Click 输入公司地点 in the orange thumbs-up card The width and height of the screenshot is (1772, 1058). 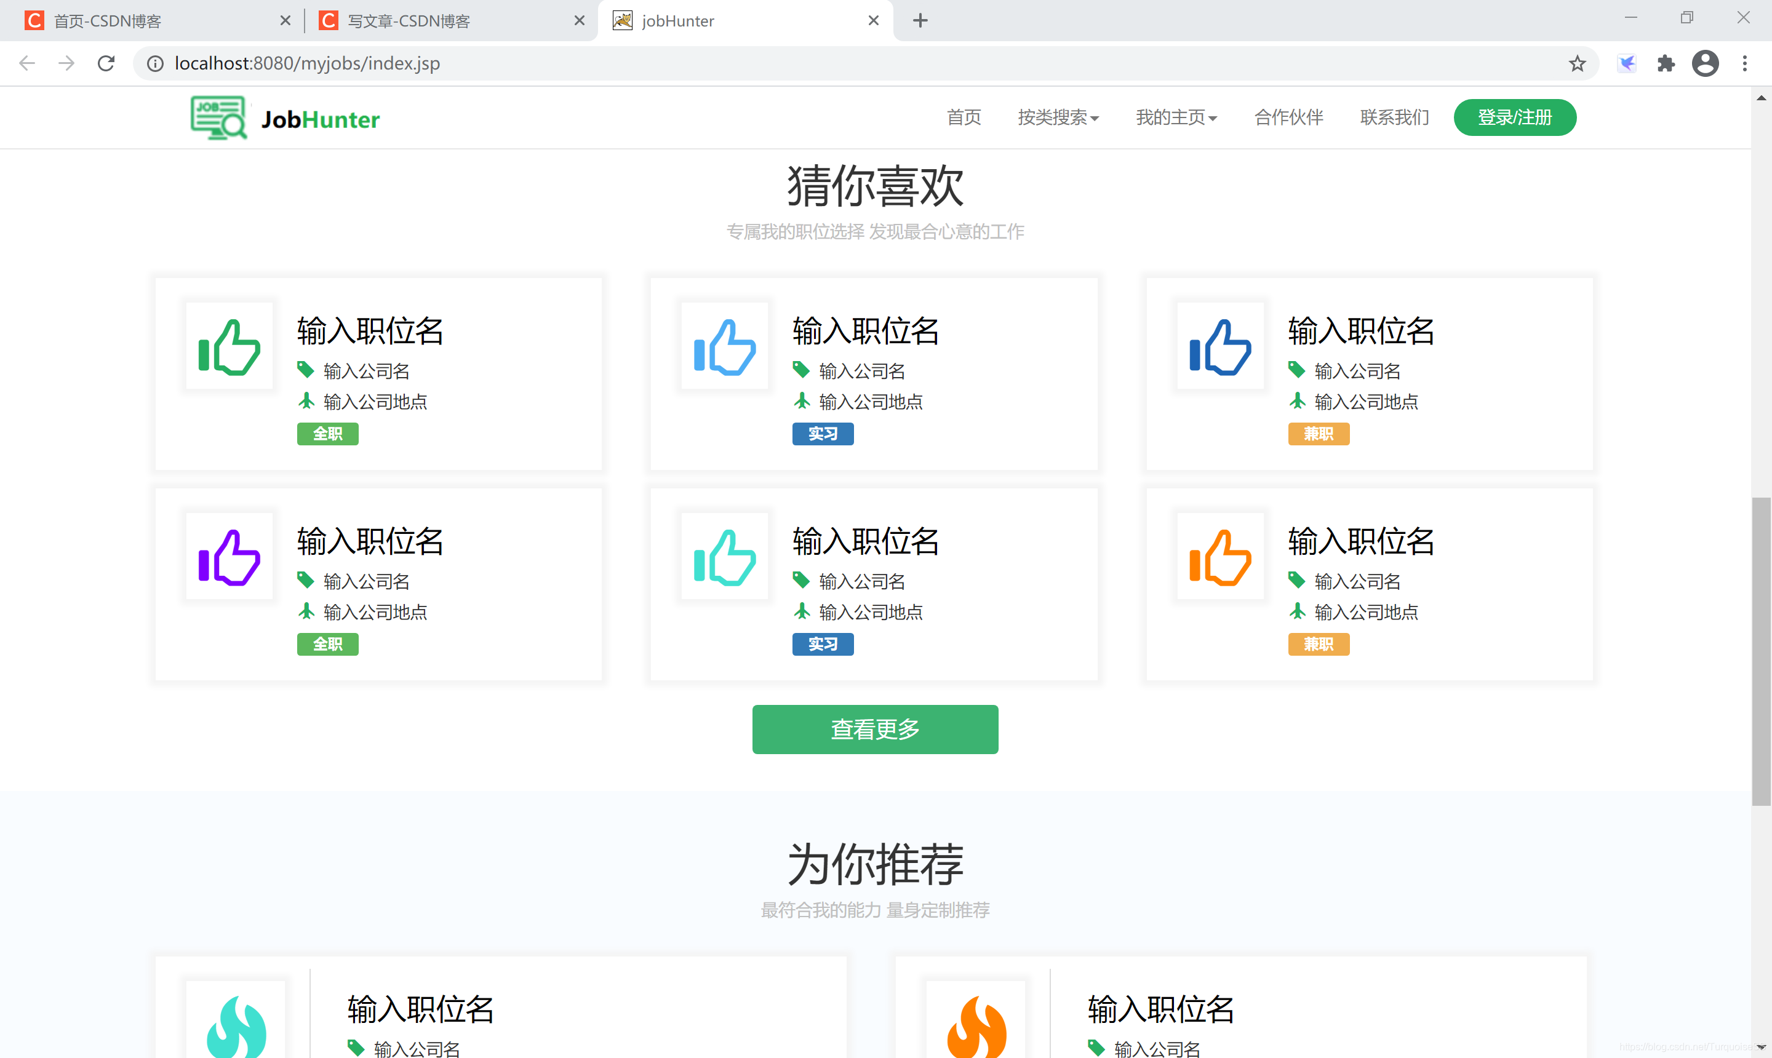point(1365,611)
